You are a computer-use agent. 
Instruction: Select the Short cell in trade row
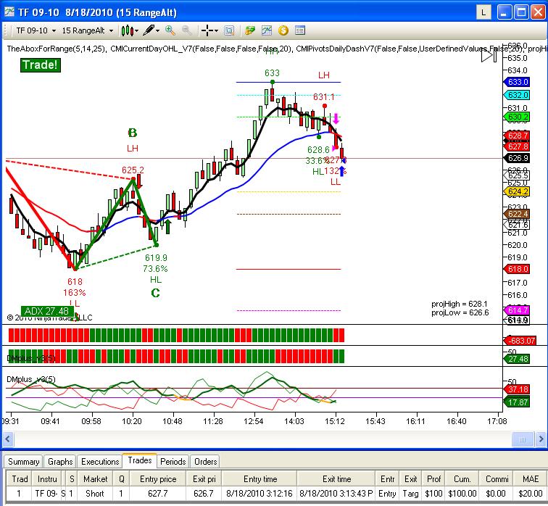(x=95, y=494)
